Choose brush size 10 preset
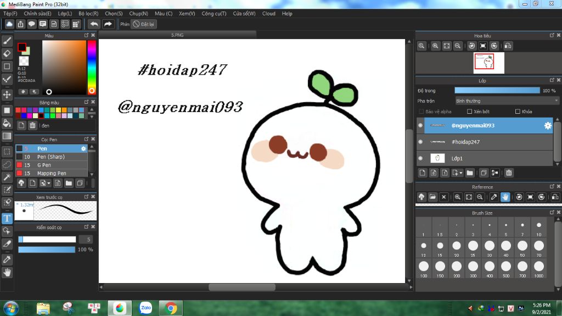 pyautogui.click(x=539, y=228)
